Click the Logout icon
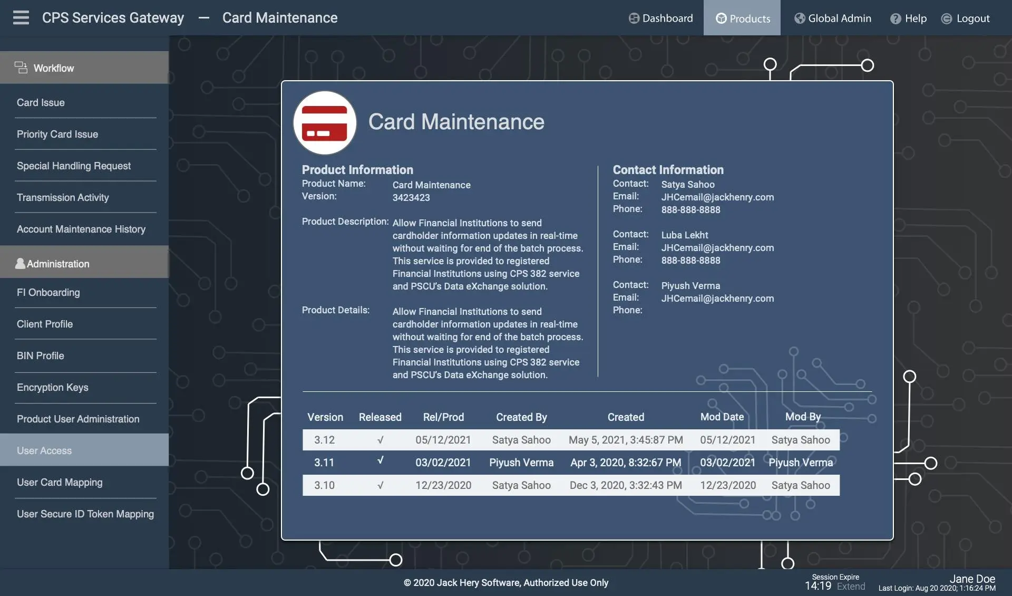 947,18
